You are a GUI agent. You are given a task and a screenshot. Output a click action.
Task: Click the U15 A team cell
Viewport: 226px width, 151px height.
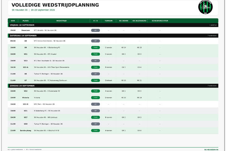point(26,67)
